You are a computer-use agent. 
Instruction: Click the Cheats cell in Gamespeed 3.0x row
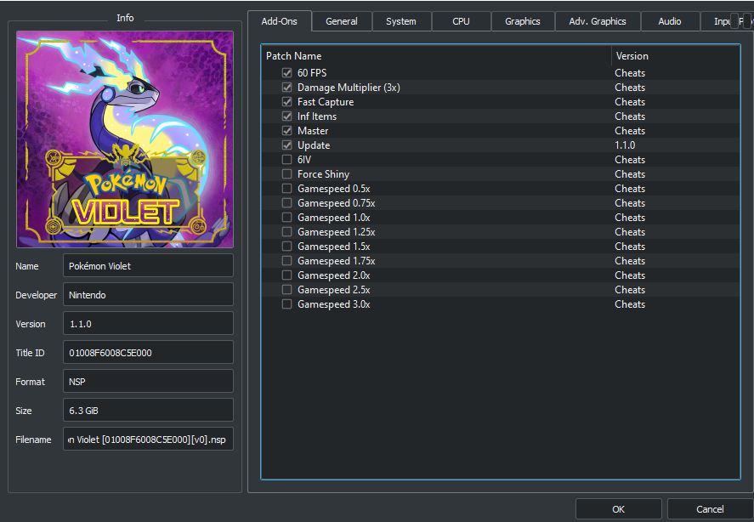[x=630, y=304]
